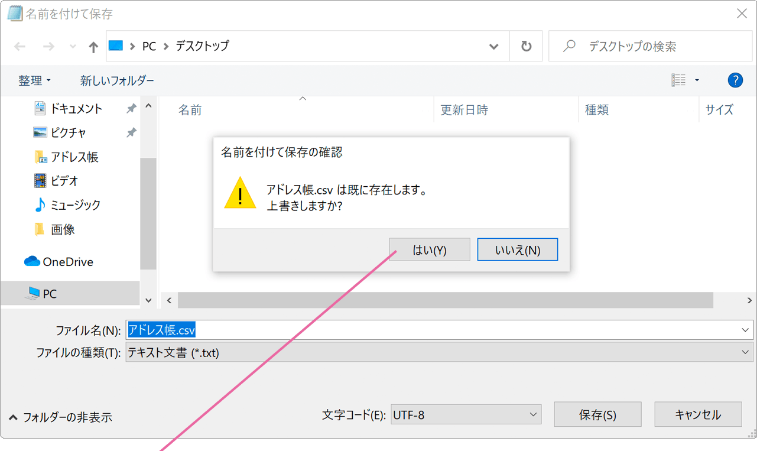Open the 整理 menu
The image size is (757, 451).
34,80
